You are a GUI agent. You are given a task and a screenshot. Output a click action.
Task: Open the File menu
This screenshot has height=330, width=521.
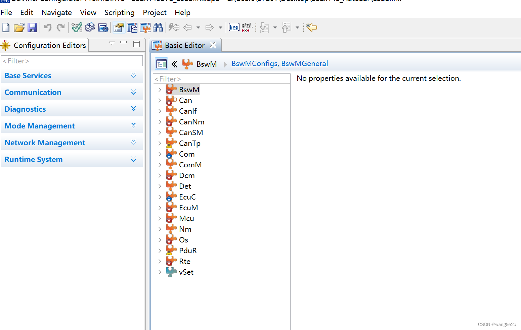coord(6,13)
